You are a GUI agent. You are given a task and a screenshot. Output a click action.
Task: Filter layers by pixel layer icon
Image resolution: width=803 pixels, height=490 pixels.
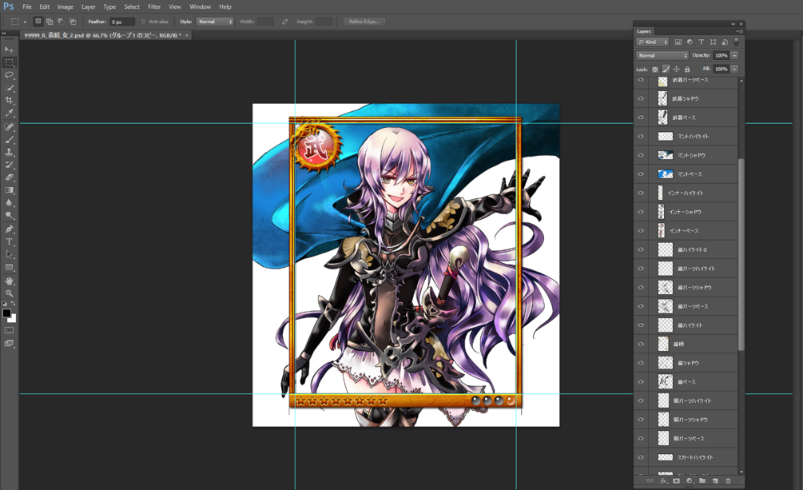(x=678, y=42)
